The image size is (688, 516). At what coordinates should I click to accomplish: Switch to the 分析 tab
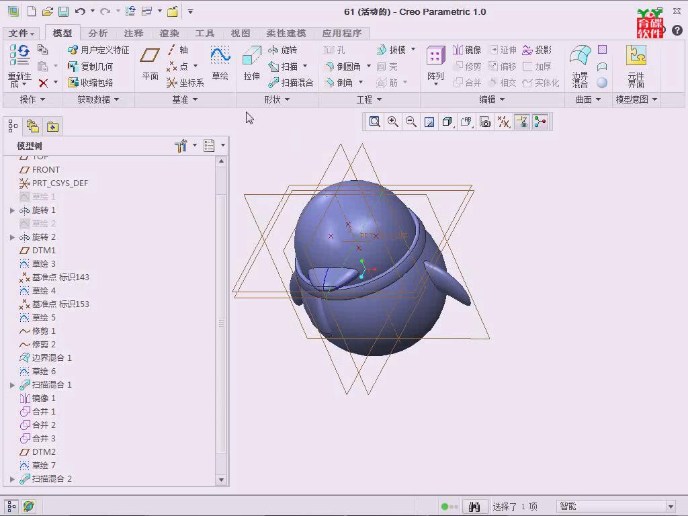(97, 33)
